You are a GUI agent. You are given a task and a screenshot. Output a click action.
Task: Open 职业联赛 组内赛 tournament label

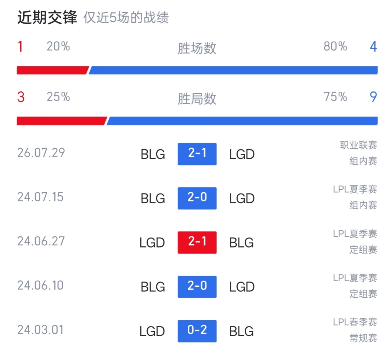pyautogui.click(x=359, y=153)
